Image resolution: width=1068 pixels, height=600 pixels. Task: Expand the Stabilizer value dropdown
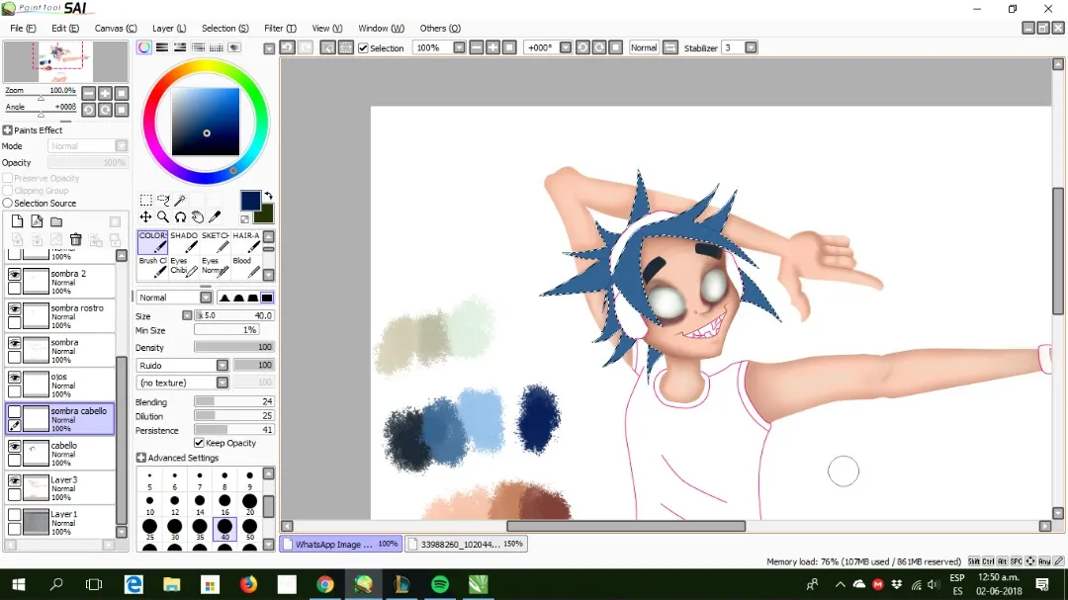click(751, 47)
